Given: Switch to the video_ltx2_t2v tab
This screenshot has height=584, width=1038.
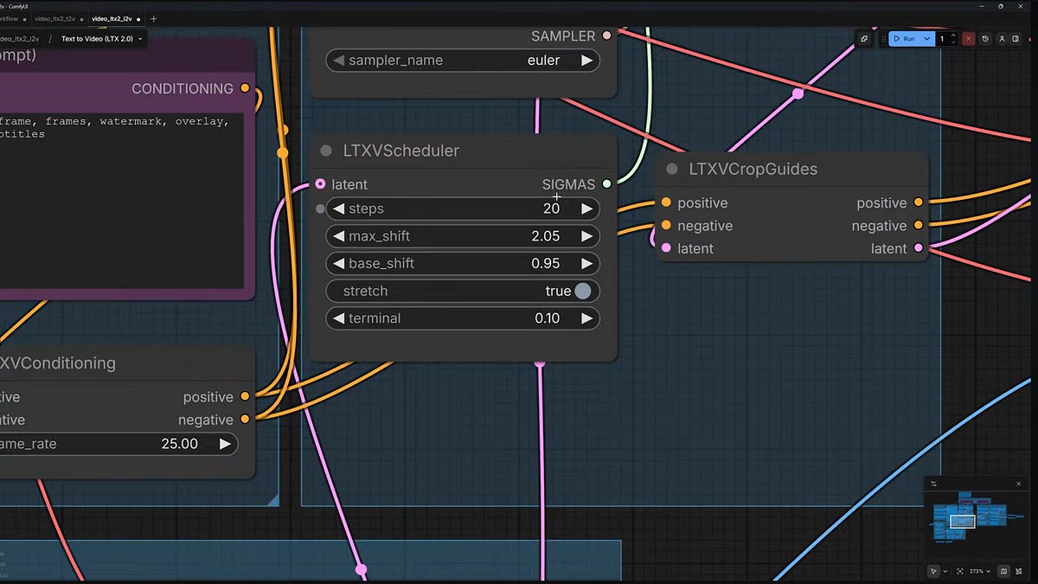Looking at the screenshot, I should (57, 18).
